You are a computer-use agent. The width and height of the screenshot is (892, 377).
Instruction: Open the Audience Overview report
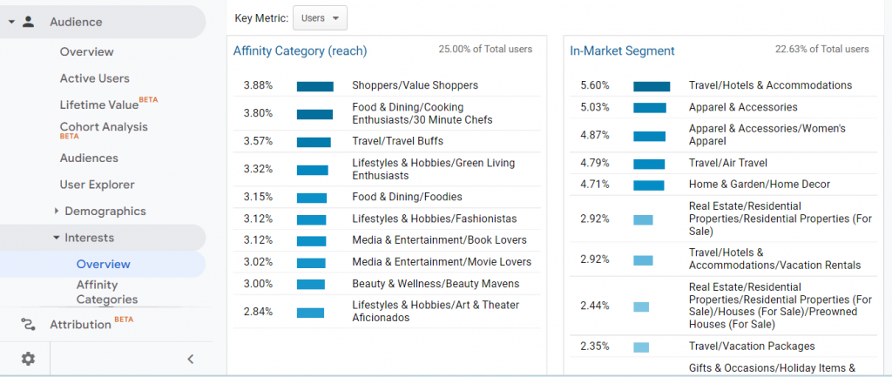[x=86, y=51]
